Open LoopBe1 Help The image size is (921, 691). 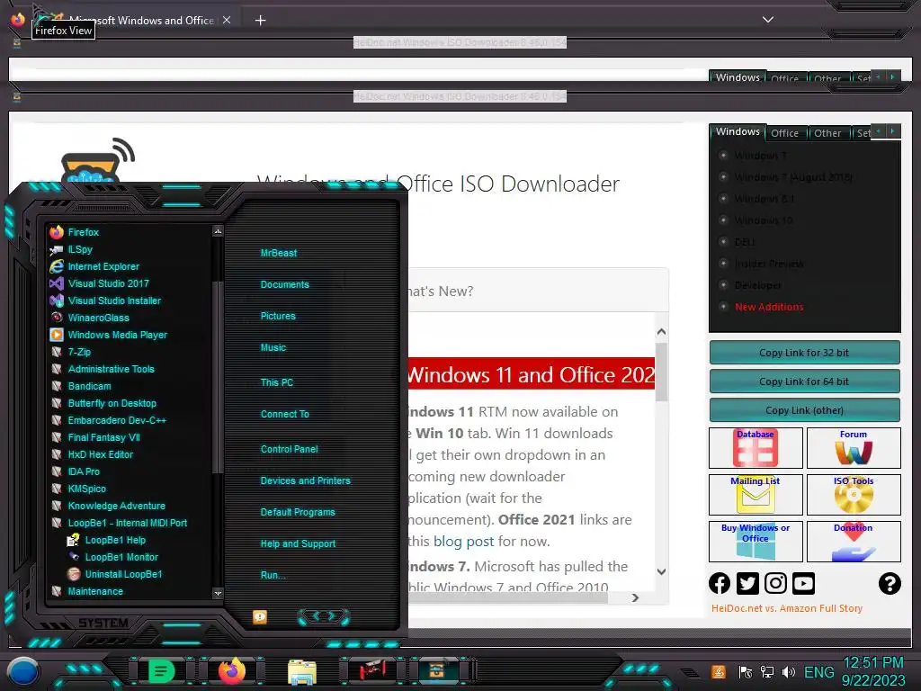click(106, 540)
